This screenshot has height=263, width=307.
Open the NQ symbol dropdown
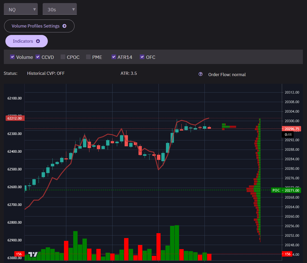point(21,9)
